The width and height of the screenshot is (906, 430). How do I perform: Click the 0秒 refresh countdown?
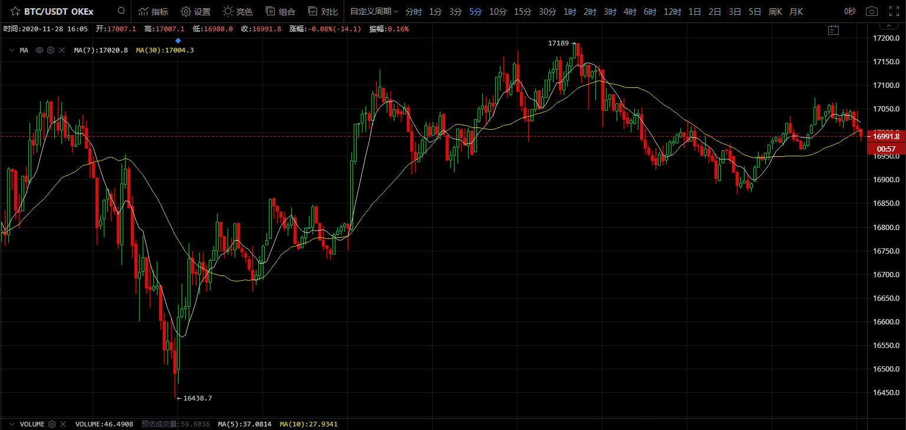[850, 11]
